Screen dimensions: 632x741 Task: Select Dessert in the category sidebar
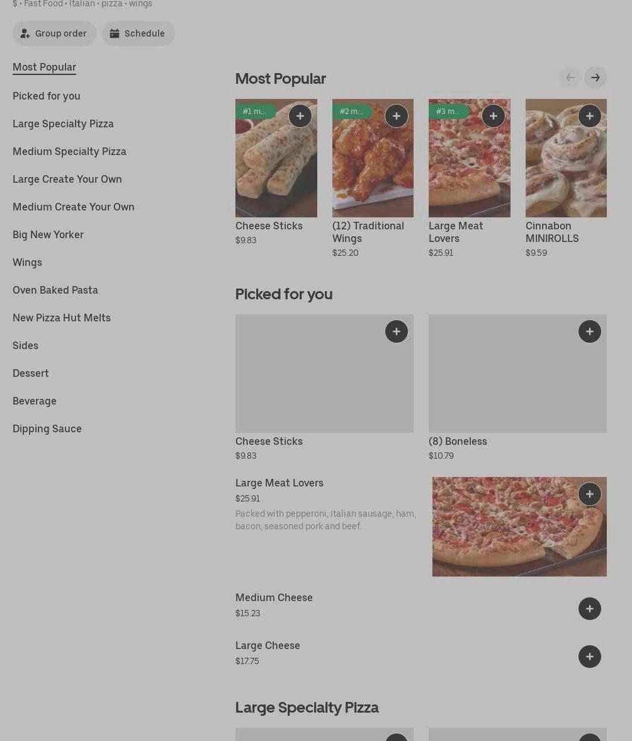click(x=31, y=373)
